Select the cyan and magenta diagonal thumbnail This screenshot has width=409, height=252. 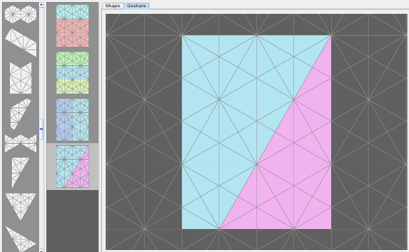tap(73, 167)
